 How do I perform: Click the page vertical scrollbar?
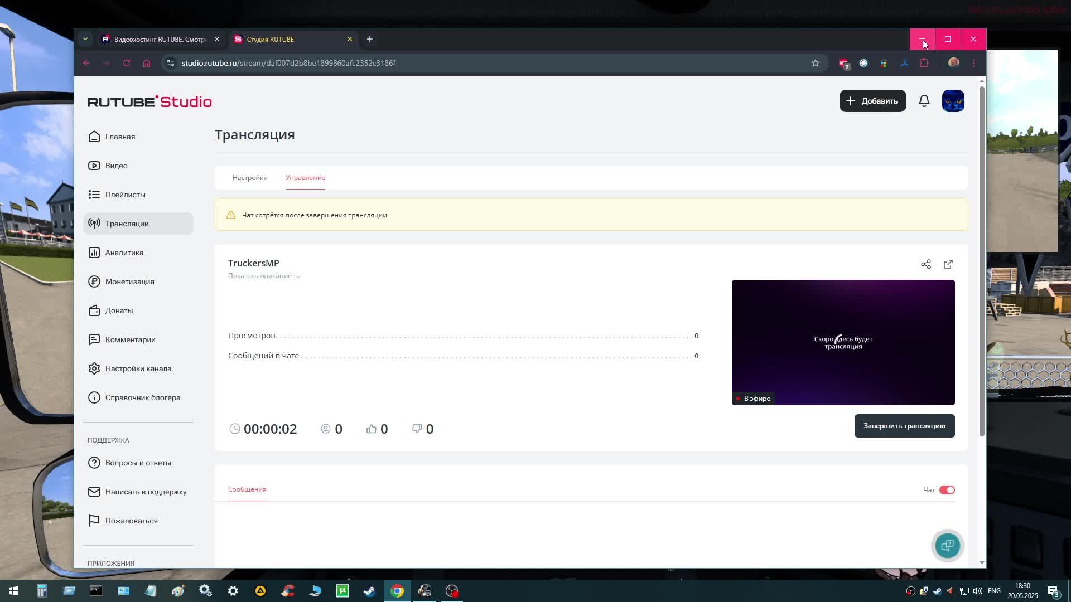(982, 261)
